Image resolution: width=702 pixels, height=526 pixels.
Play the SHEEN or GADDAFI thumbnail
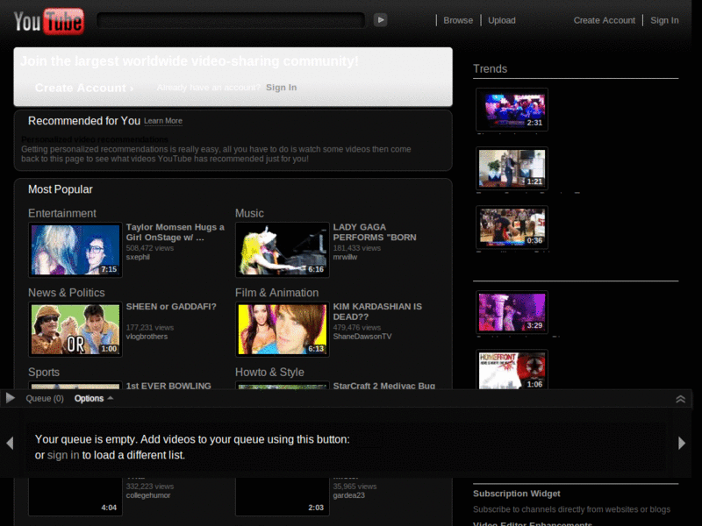coord(75,330)
